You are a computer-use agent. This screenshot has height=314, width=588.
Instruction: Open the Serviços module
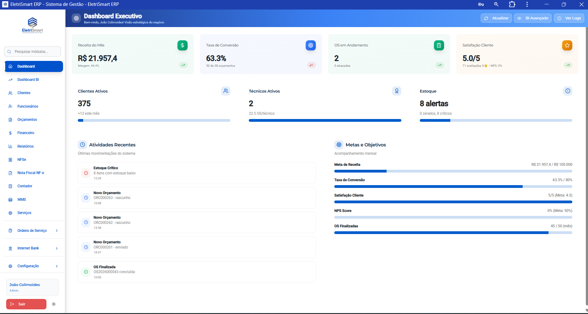pos(34,213)
